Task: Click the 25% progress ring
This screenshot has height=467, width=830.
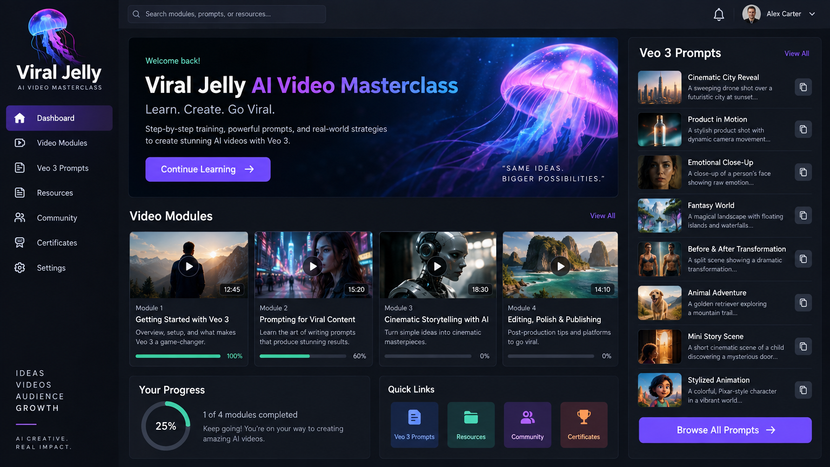Action: click(166, 426)
